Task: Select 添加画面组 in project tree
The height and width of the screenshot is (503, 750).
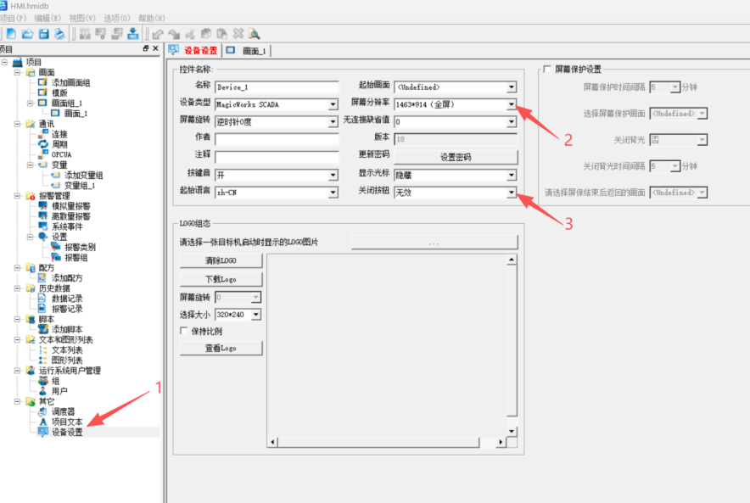Action: click(x=70, y=83)
